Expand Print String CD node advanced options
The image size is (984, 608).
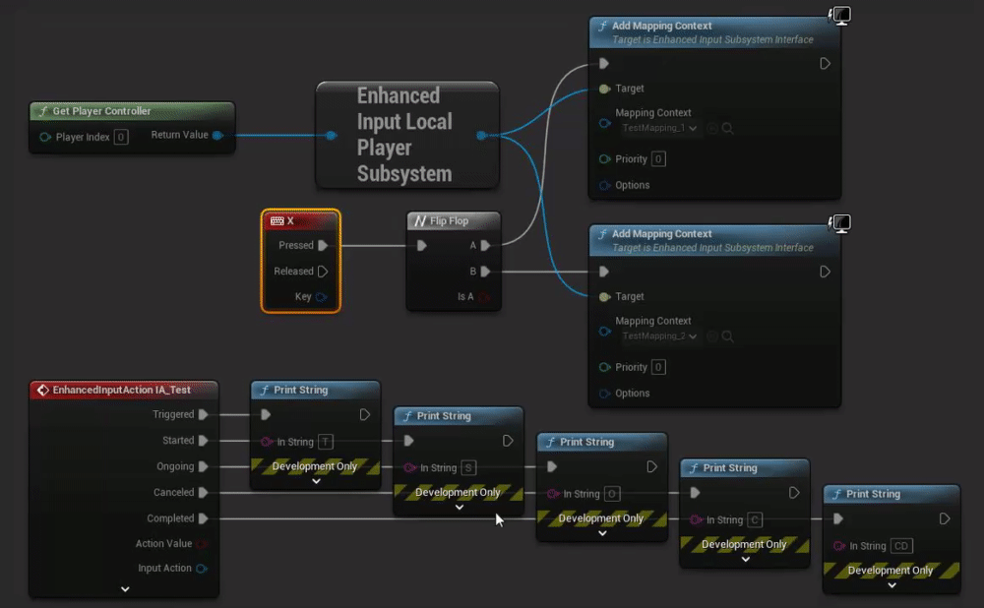coord(892,584)
